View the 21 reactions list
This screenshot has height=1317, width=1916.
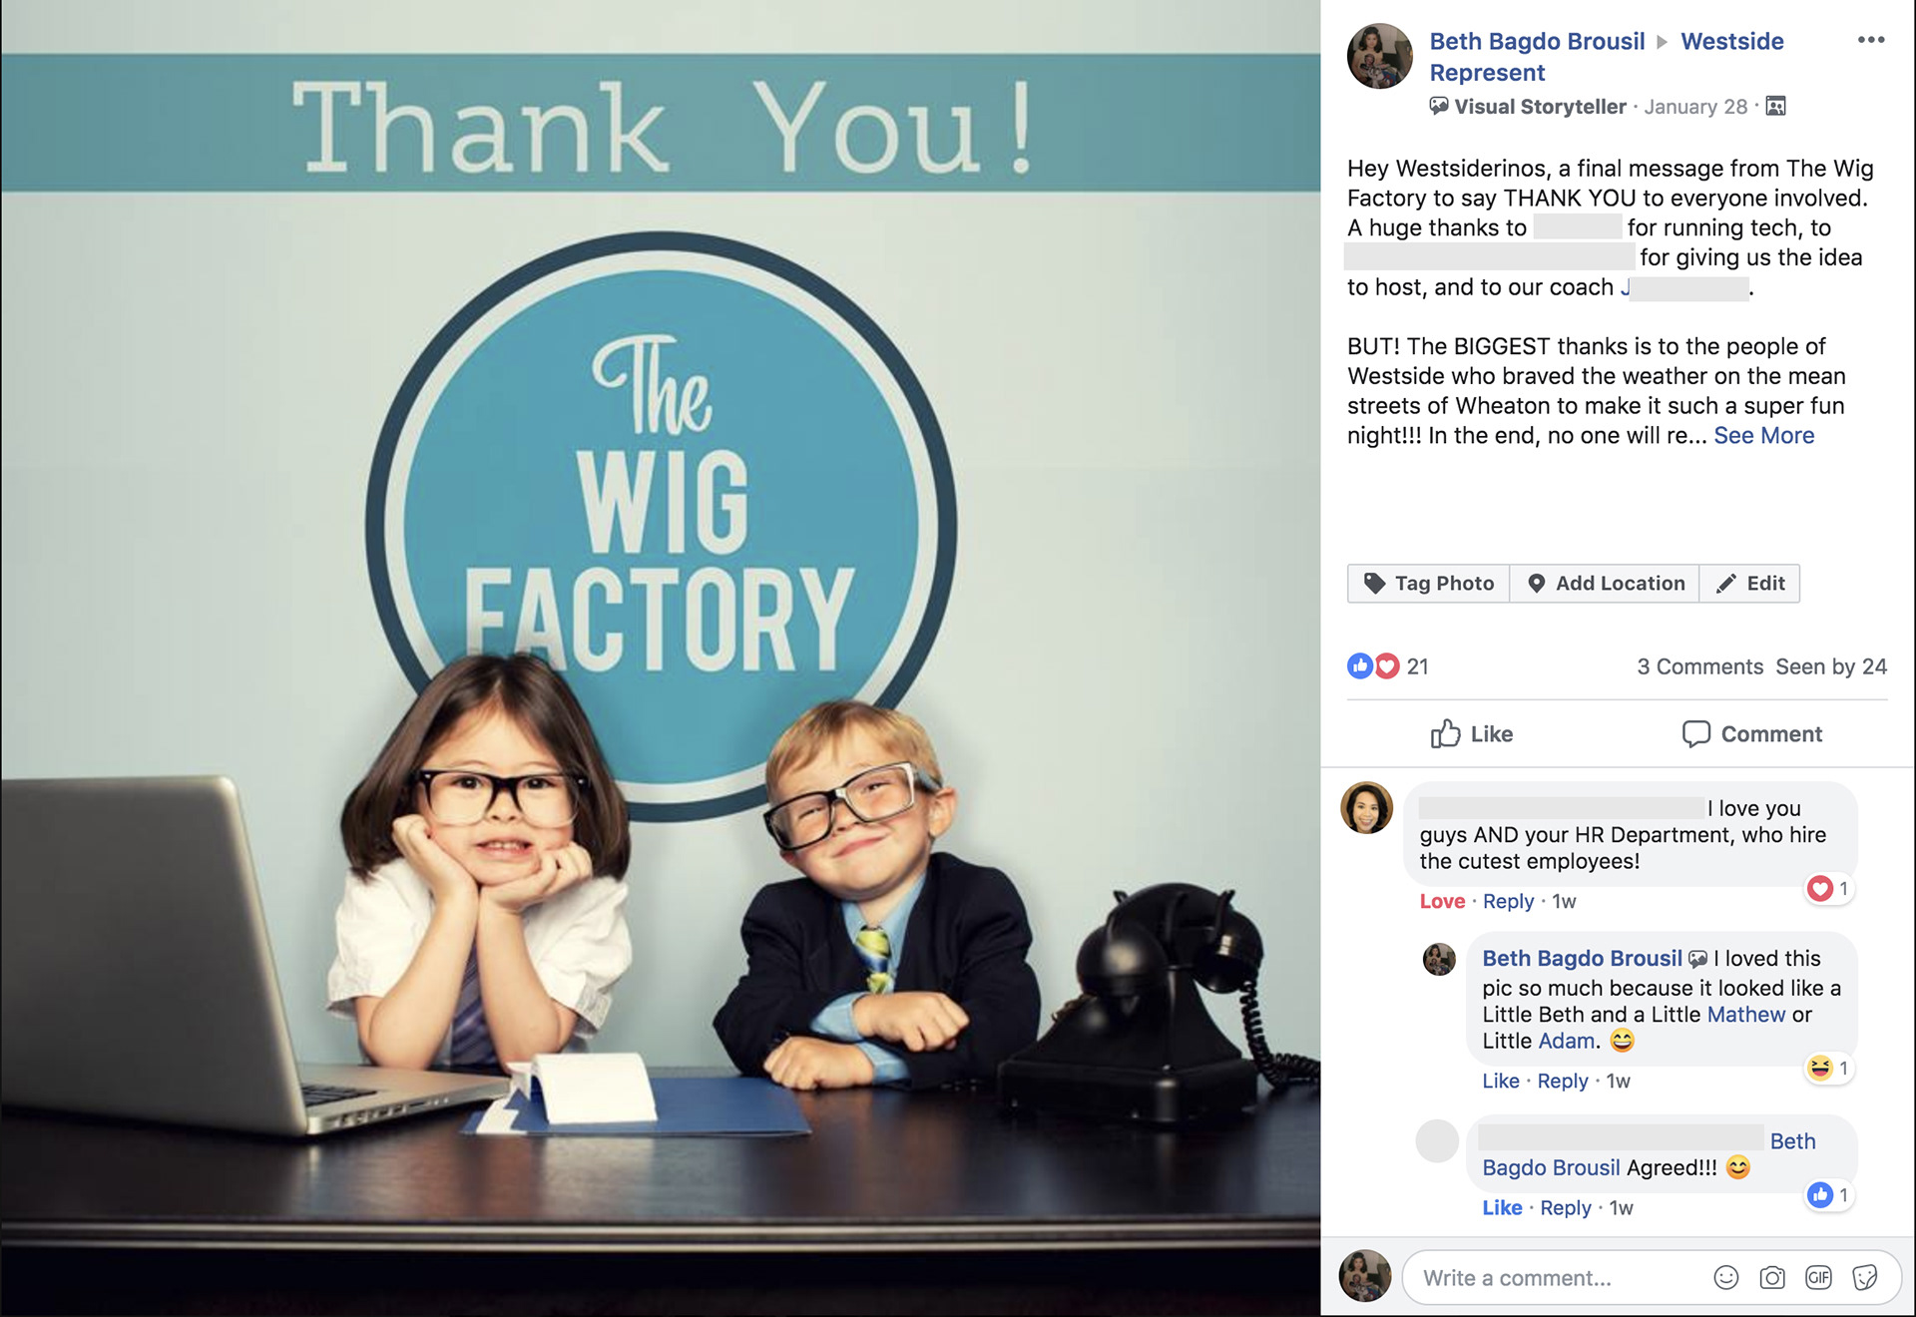coord(1388,666)
